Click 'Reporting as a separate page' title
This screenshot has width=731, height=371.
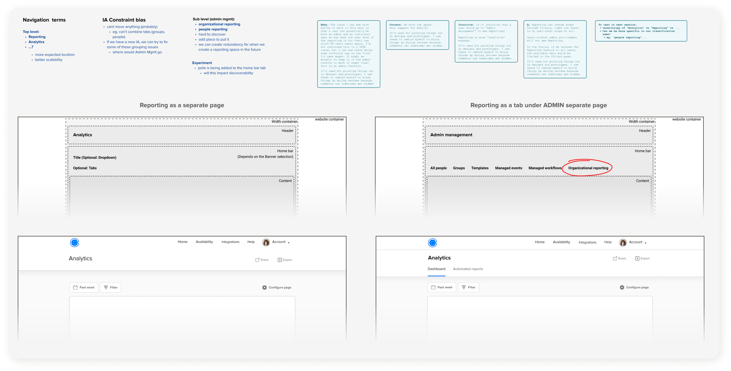pyautogui.click(x=182, y=105)
